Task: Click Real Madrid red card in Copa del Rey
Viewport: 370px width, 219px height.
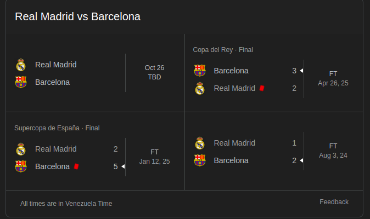Action: coord(262,88)
